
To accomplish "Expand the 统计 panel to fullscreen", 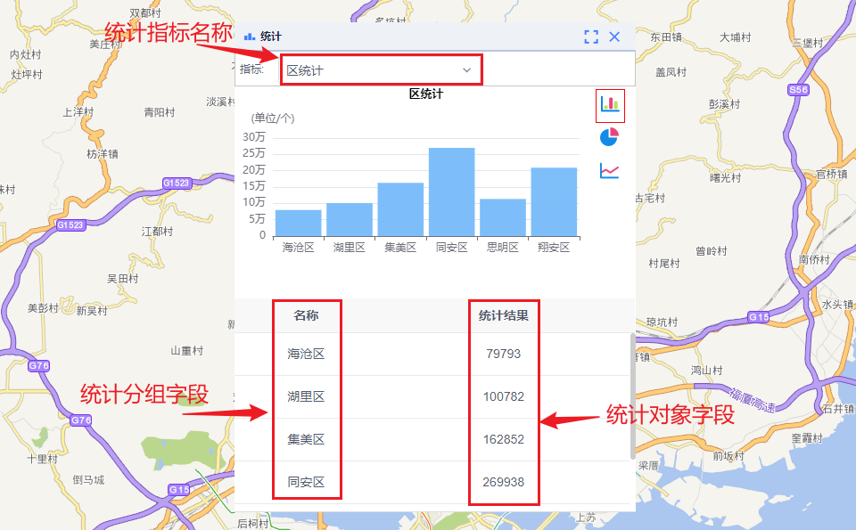I will click(x=591, y=37).
